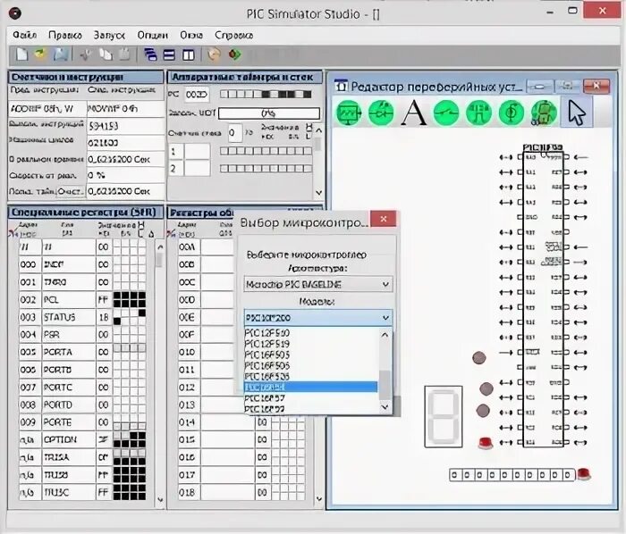The image size is (626, 534).
Task: Click the Paste clipboard toolbar icon
Action: (124, 54)
